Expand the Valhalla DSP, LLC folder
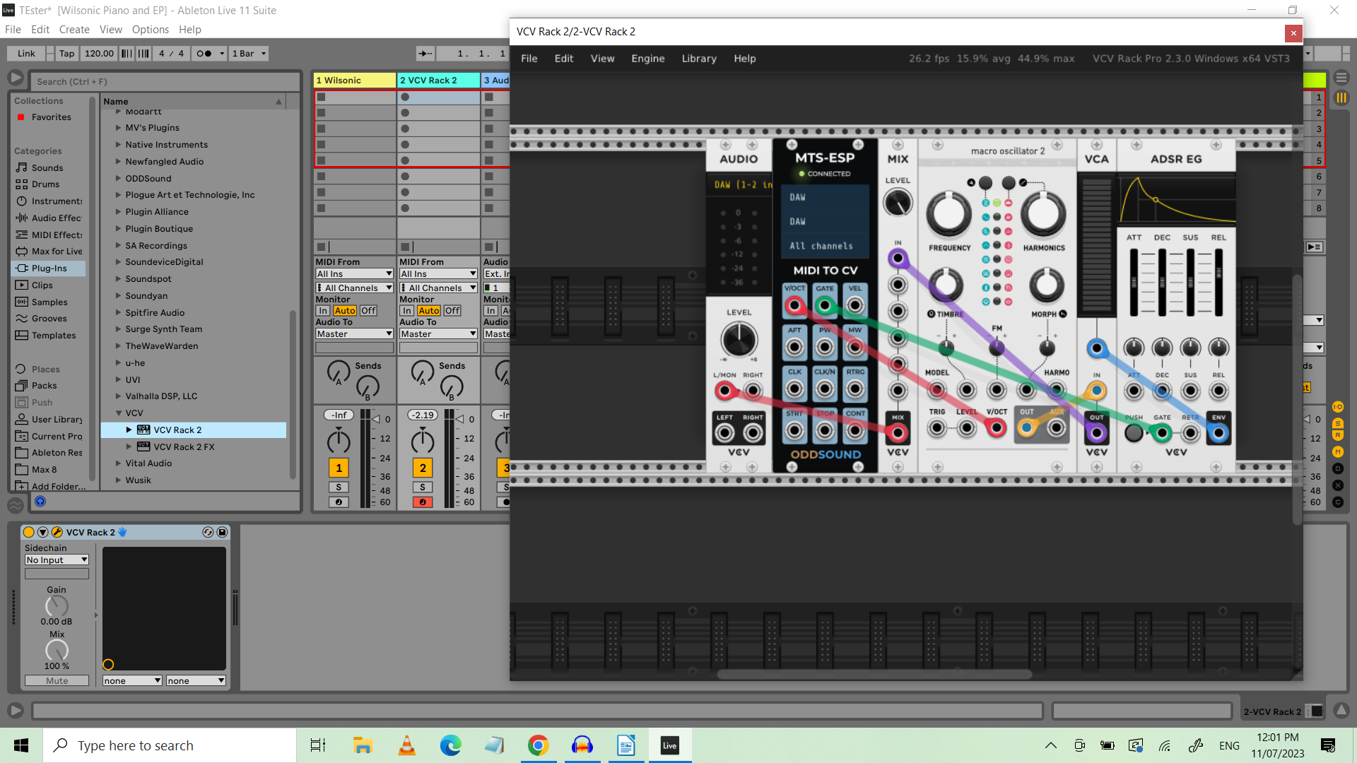 [119, 396]
